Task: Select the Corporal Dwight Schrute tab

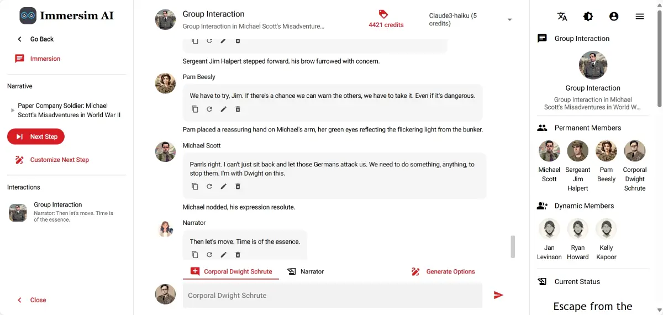Action: click(x=231, y=271)
